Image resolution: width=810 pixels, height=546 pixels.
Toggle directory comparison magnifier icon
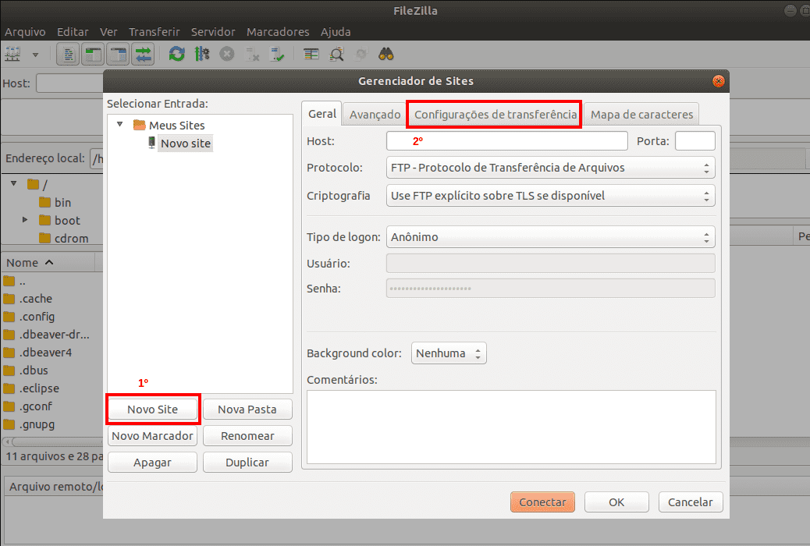pos(337,54)
